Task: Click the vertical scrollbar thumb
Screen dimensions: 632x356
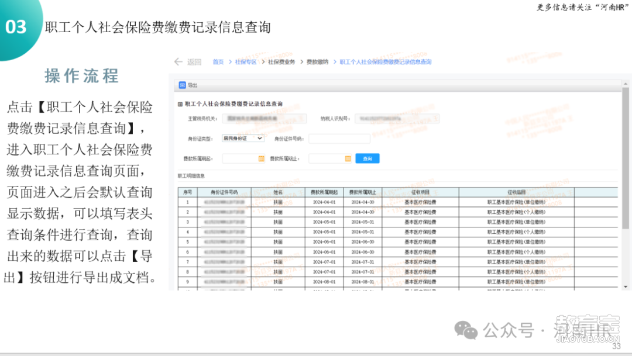Action: click(626, 158)
